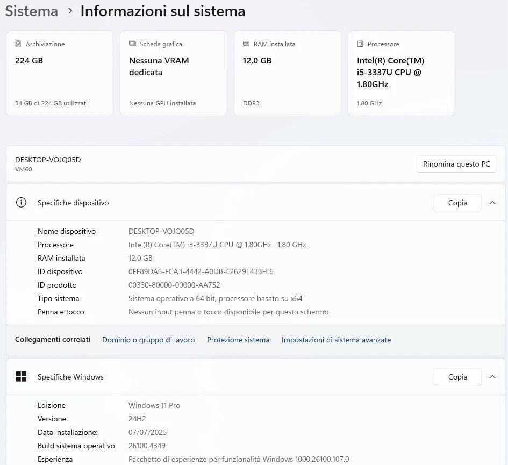Open the Scheda grafica card

coord(174,73)
